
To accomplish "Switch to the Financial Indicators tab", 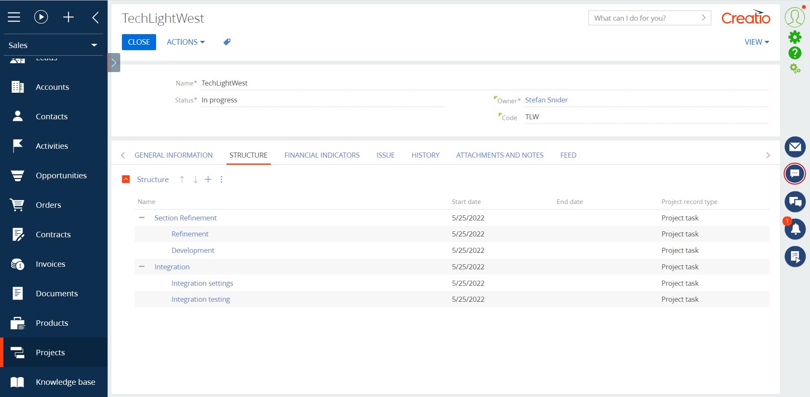I will point(322,155).
